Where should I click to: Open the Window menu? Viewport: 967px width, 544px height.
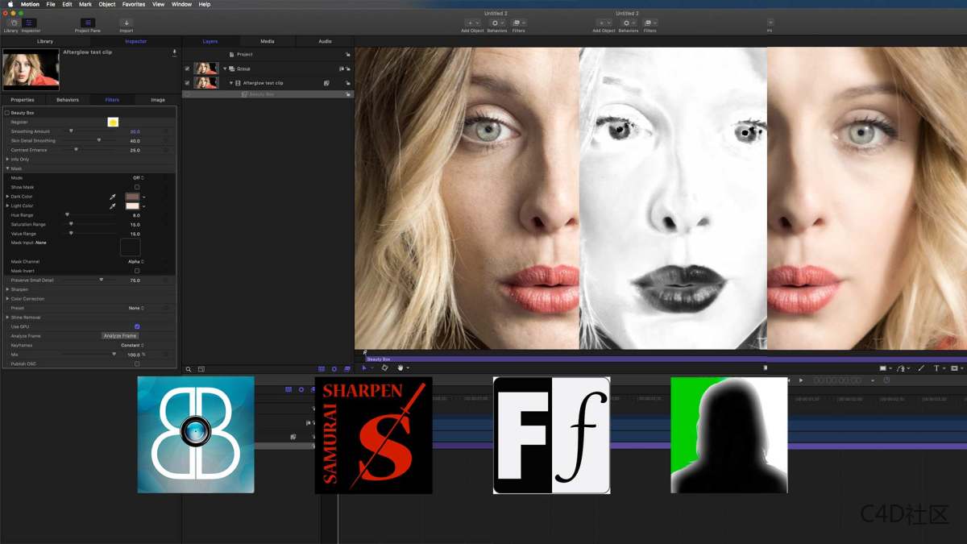point(181,3)
